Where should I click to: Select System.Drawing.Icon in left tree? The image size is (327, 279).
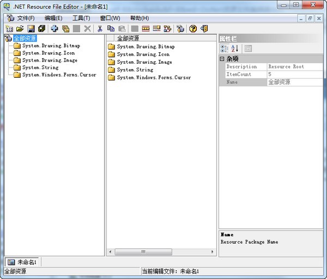coord(49,53)
